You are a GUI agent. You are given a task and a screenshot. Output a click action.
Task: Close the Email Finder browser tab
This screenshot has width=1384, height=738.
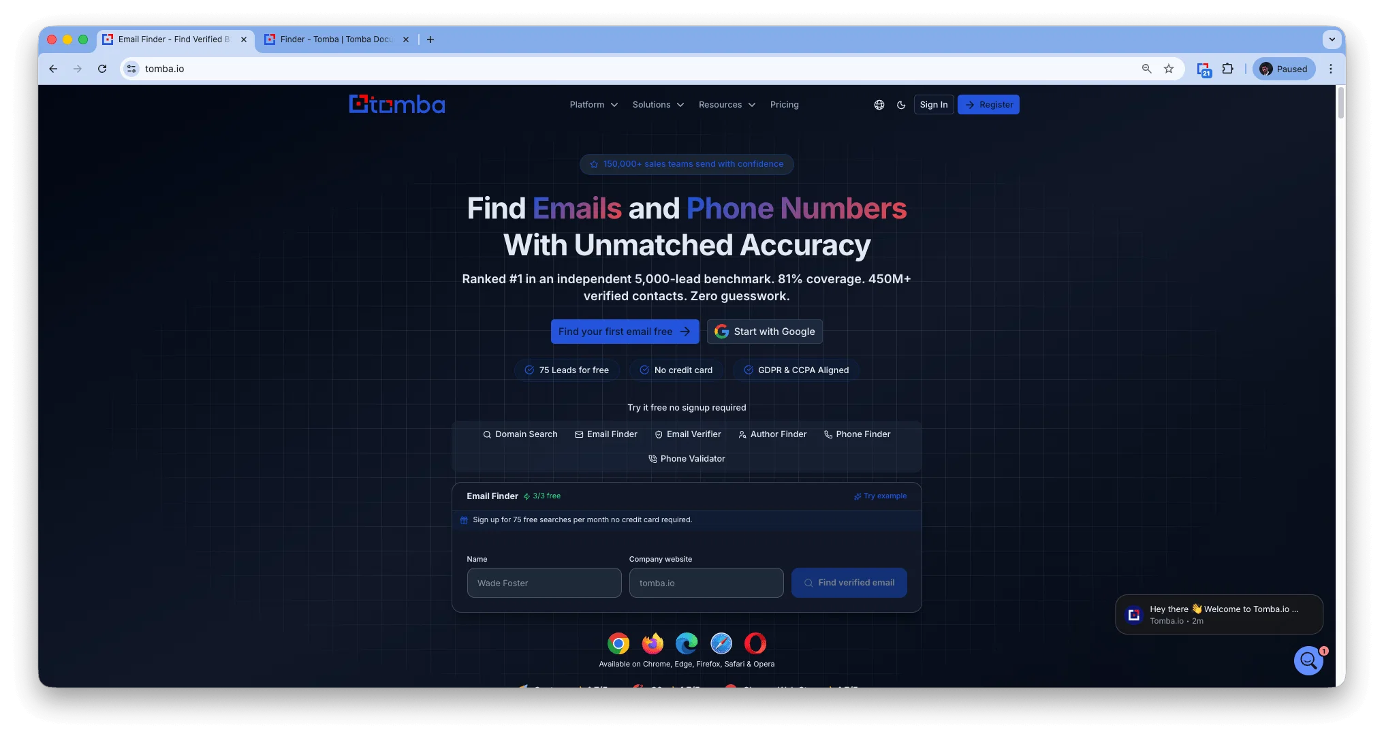(244, 39)
